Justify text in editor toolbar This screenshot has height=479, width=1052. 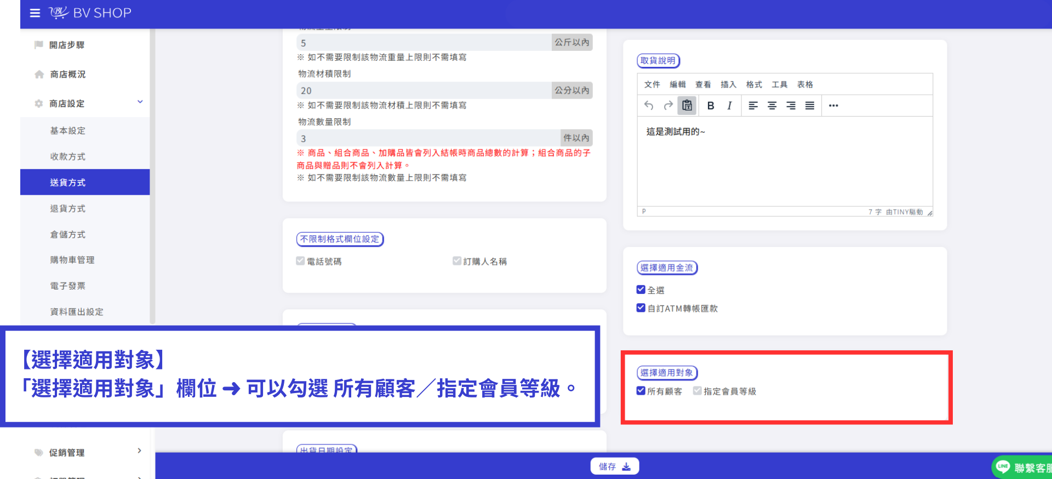pyautogui.click(x=810, y=106)
